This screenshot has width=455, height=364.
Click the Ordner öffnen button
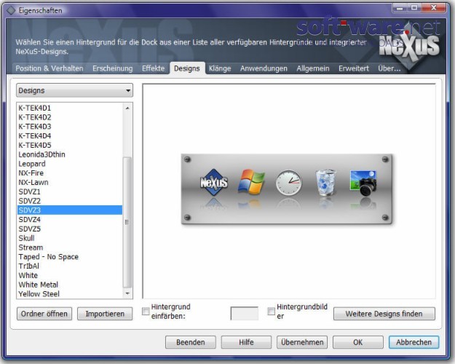click(x=44, y=314)
